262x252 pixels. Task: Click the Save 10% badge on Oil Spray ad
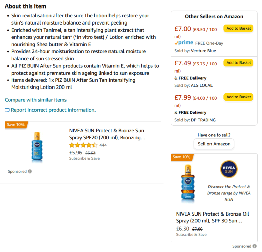pos(181,157)
